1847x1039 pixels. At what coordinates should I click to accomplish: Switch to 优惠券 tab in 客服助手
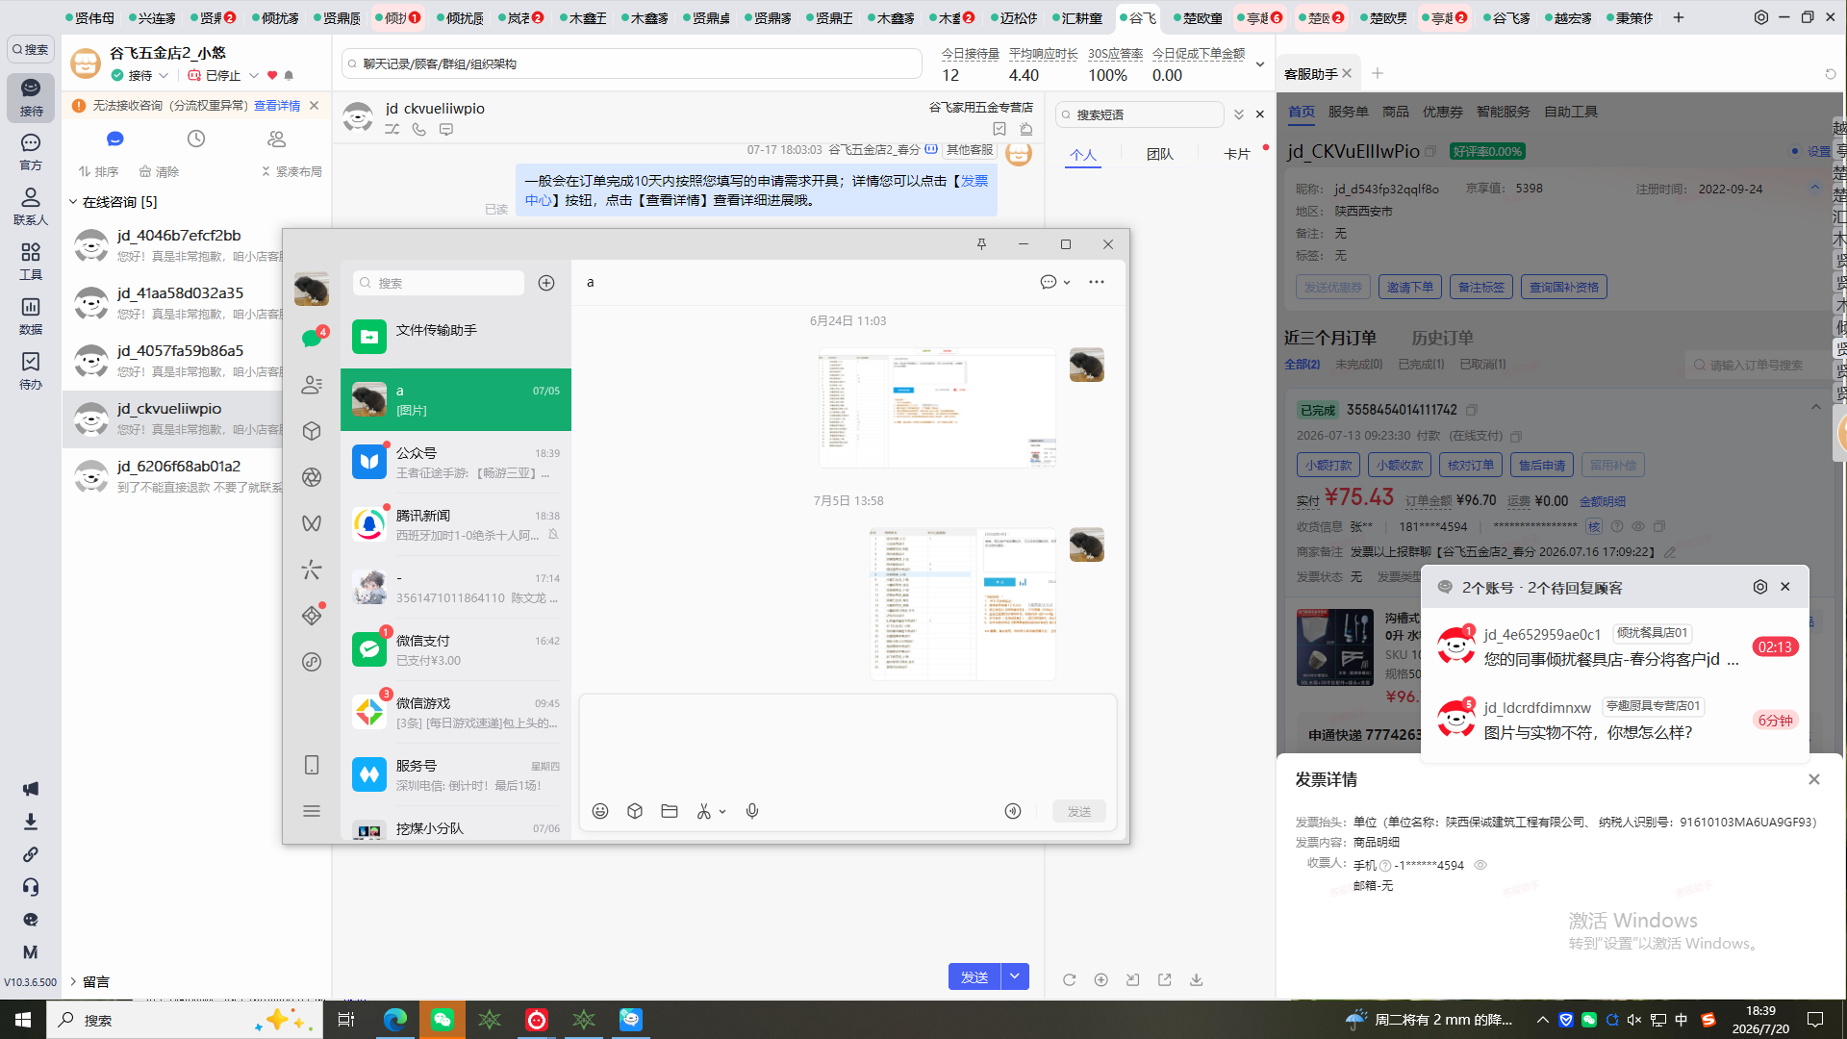click(1442, 112)
